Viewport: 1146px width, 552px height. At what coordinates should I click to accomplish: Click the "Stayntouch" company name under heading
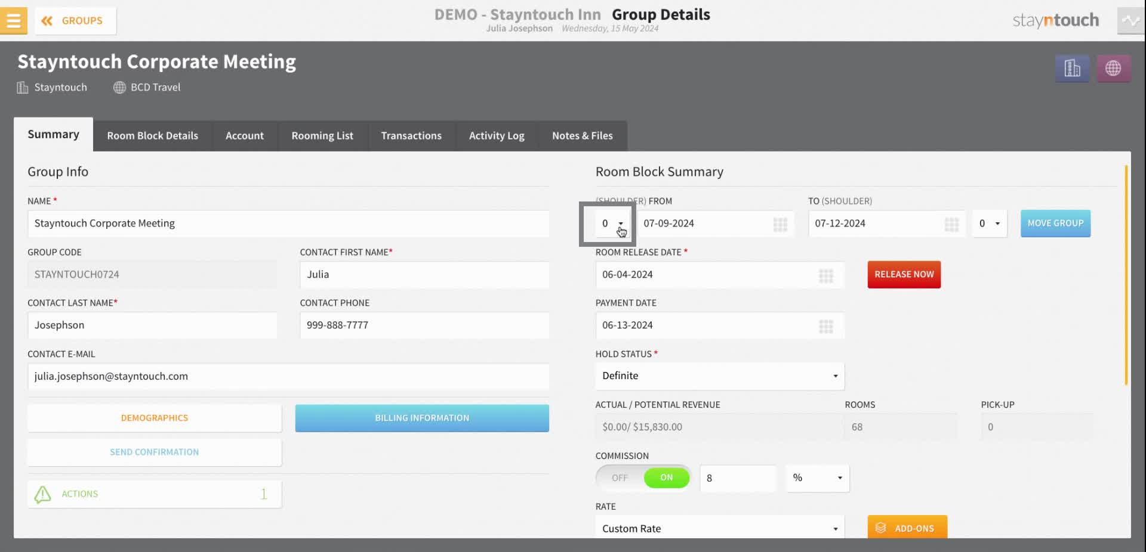[60, 88]
